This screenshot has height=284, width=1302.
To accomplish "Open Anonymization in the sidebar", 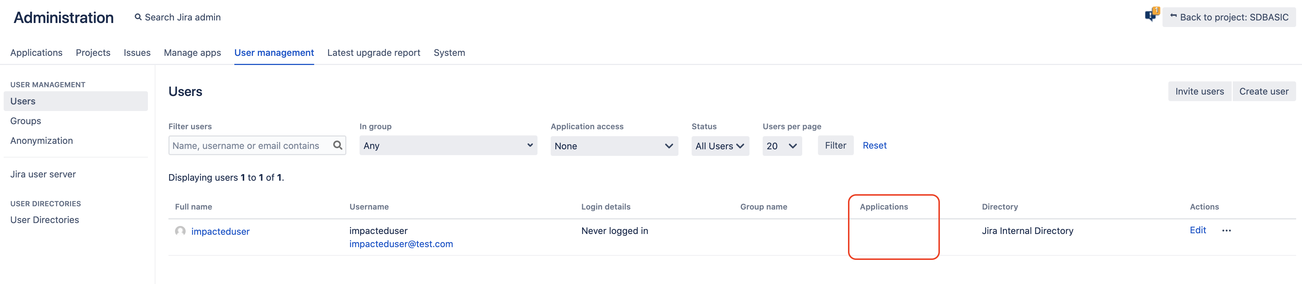I will 41,141.
